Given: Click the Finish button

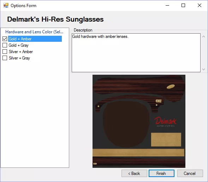Looking at the screenshot, I should (161, 174).
